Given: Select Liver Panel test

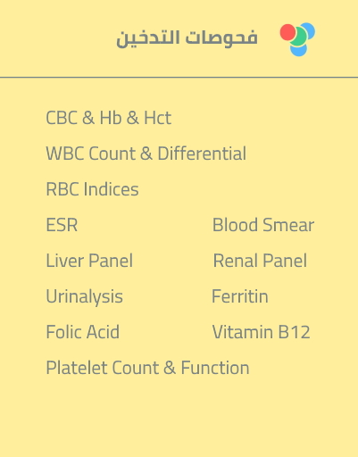Looking at the screenshot, I should click(x=89, y=261).
